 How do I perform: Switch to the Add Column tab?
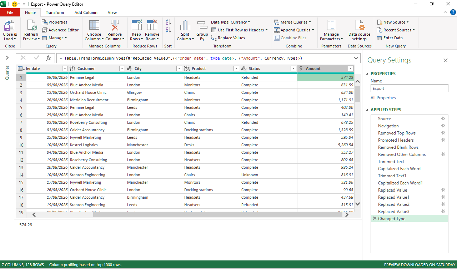[x=86, y=12]
